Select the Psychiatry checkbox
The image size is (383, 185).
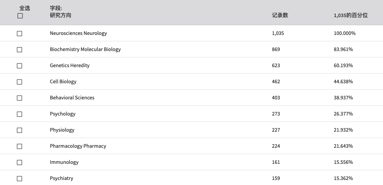(x=19, y=179)
